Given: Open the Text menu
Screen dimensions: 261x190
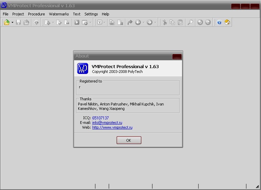Looking at the screenshot, I should (77, 14).
